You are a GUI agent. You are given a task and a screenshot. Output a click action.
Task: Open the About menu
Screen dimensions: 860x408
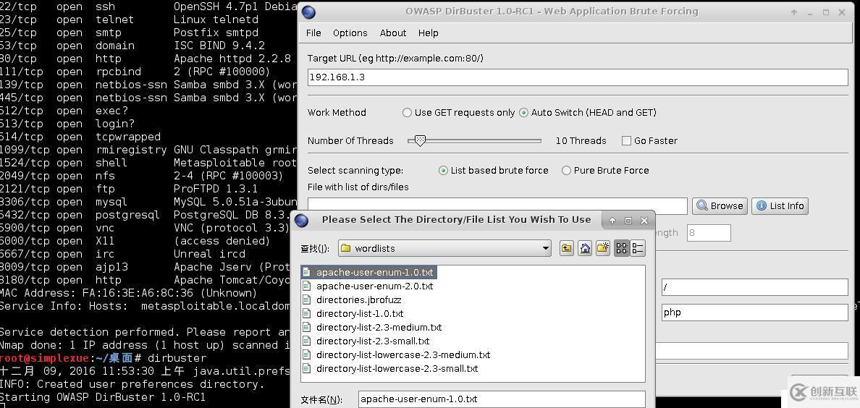pyautogui.click(x=393, y=33)
